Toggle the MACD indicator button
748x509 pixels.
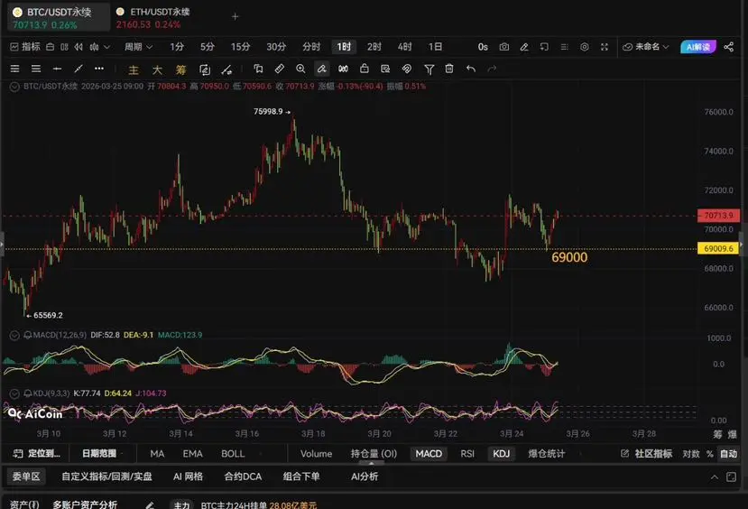(429, 454)
